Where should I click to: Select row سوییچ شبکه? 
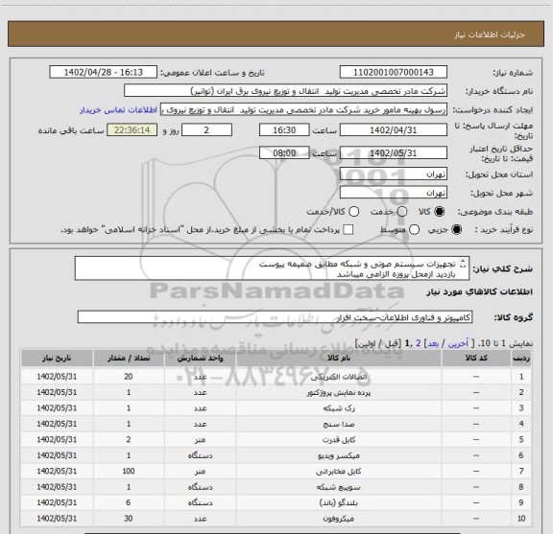click(x=276, y=487)
